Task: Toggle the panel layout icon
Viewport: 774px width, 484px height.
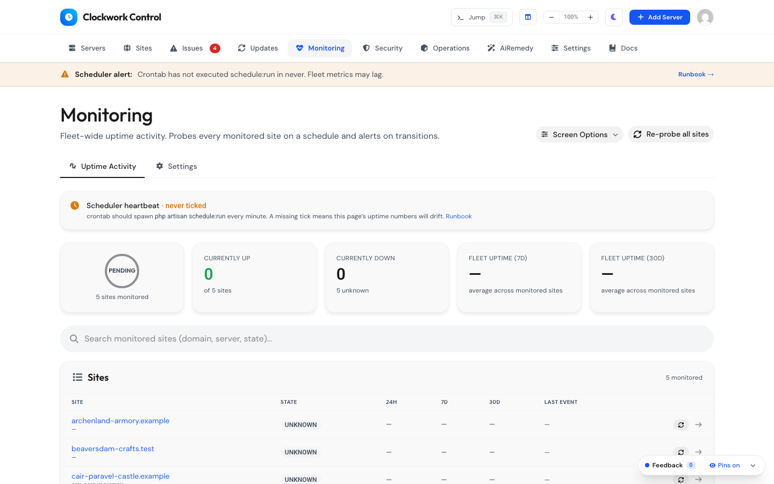Action: pos(528,17)
